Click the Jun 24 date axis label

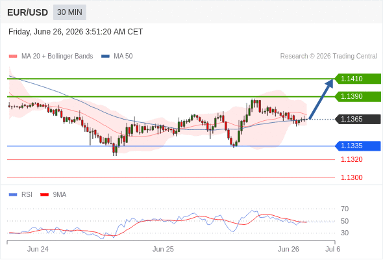[38, 249]
